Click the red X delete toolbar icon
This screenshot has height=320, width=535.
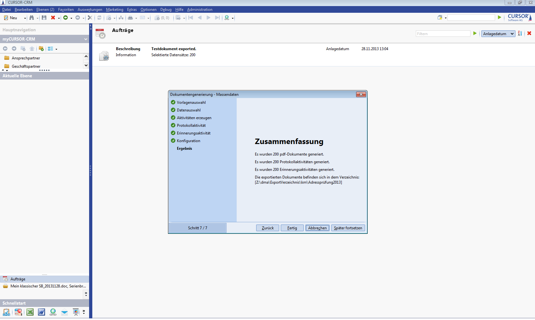click(53, 18)
